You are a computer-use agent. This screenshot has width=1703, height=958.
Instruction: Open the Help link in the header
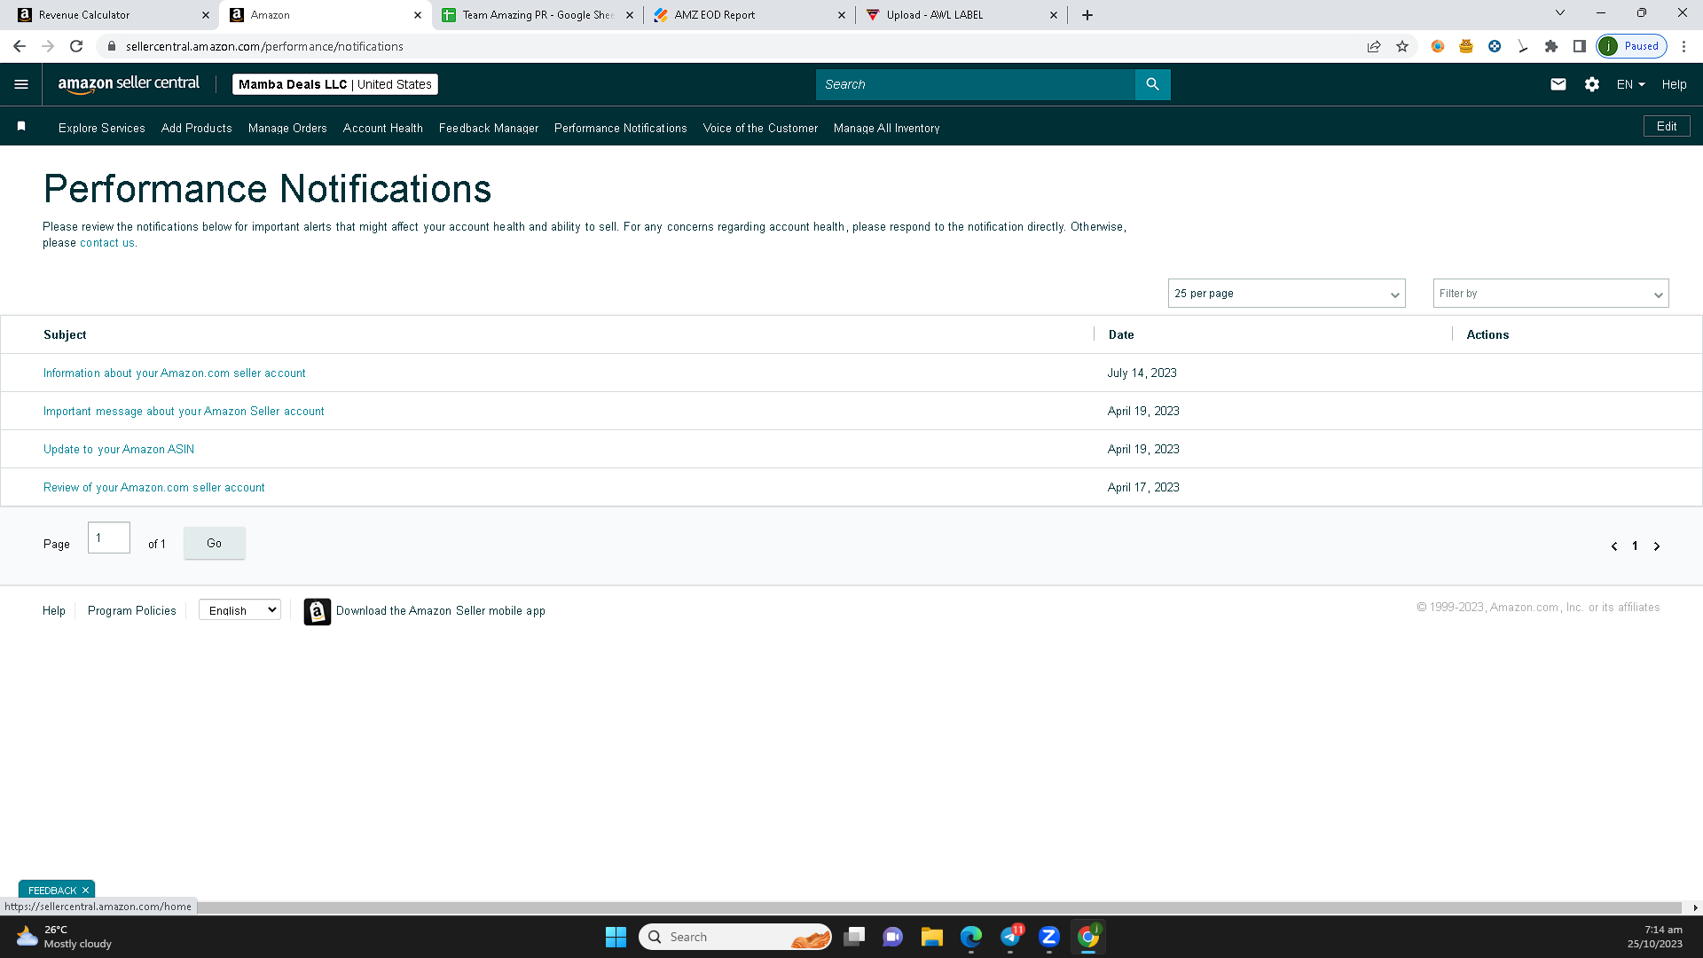point(1675,84)
